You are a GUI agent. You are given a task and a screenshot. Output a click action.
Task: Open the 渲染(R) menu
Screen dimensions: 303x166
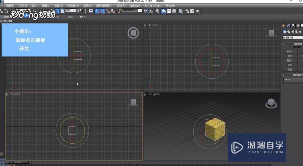point(121,6)
